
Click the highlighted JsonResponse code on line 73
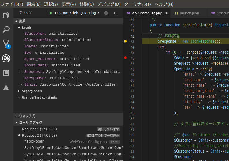(202, 41)
